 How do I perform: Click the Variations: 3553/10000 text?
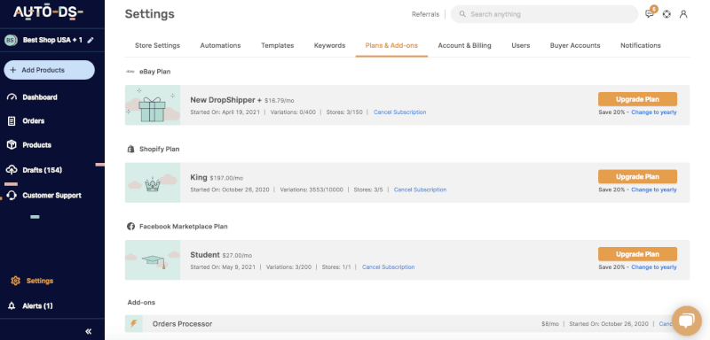pos(312,189)
